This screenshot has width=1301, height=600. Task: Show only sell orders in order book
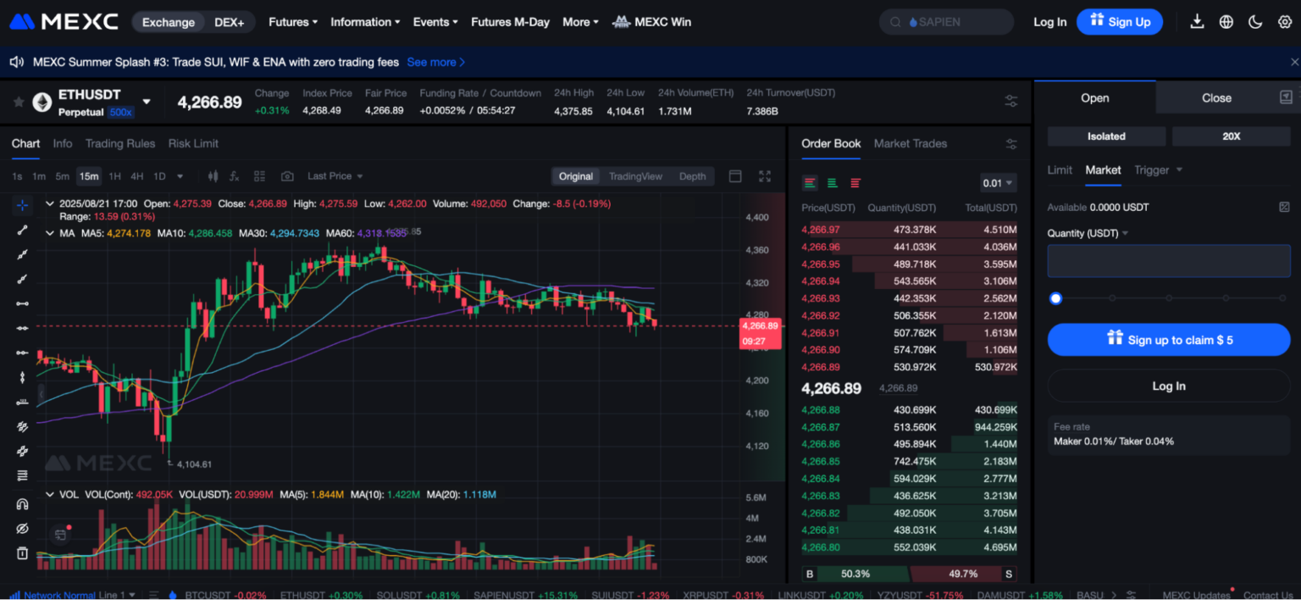tap(855, 183)
